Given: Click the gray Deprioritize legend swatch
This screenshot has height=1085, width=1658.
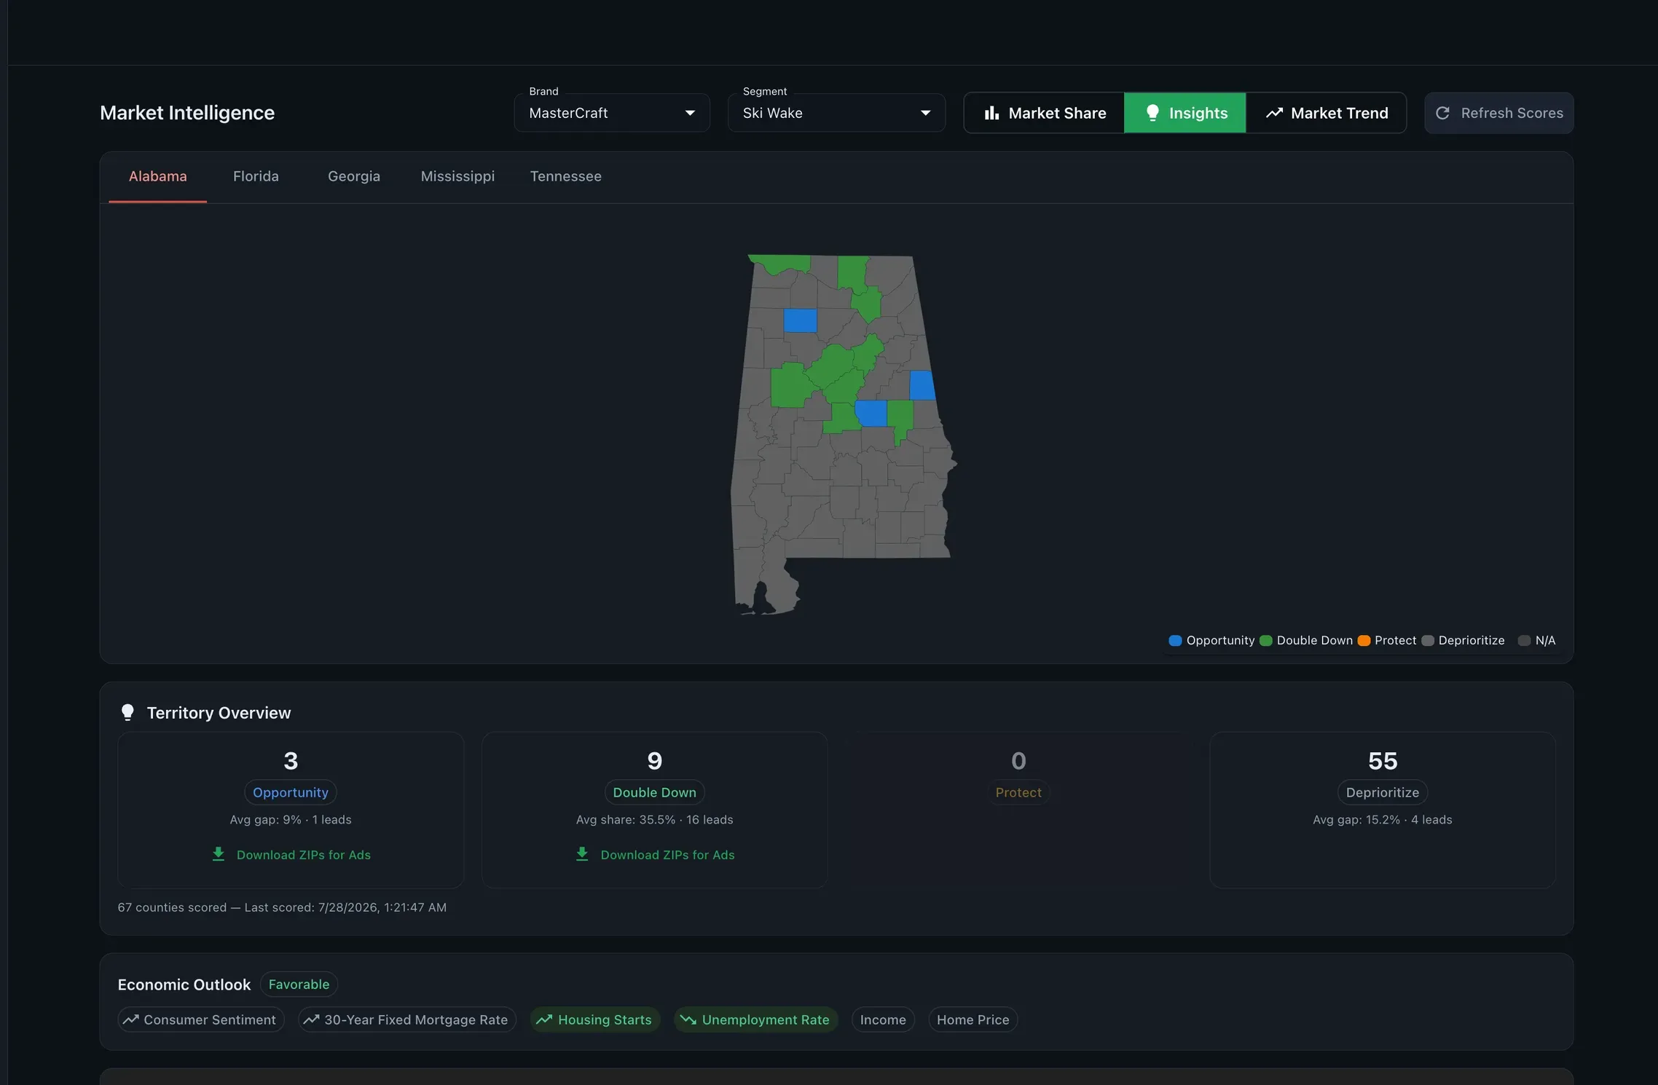Looking at the screenshot, I should click(1428, 641).
